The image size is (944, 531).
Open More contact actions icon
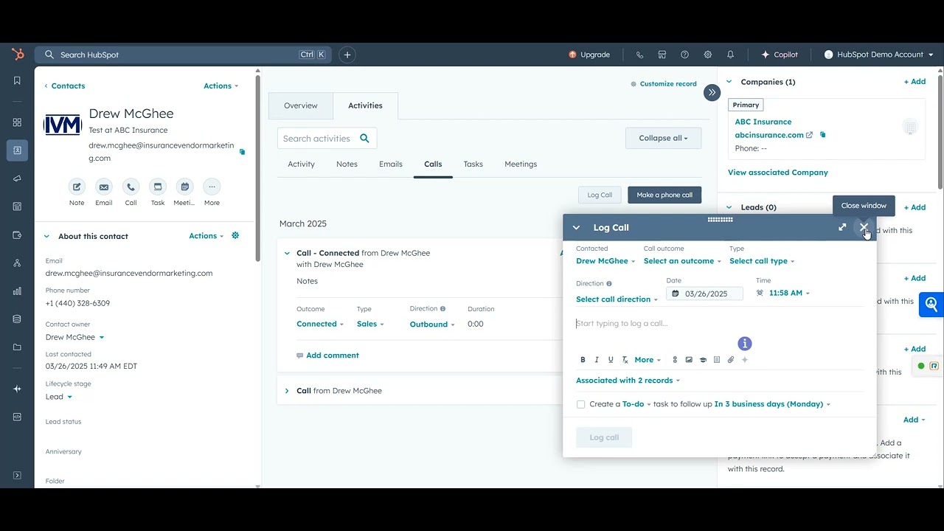[x=212, y=187]
